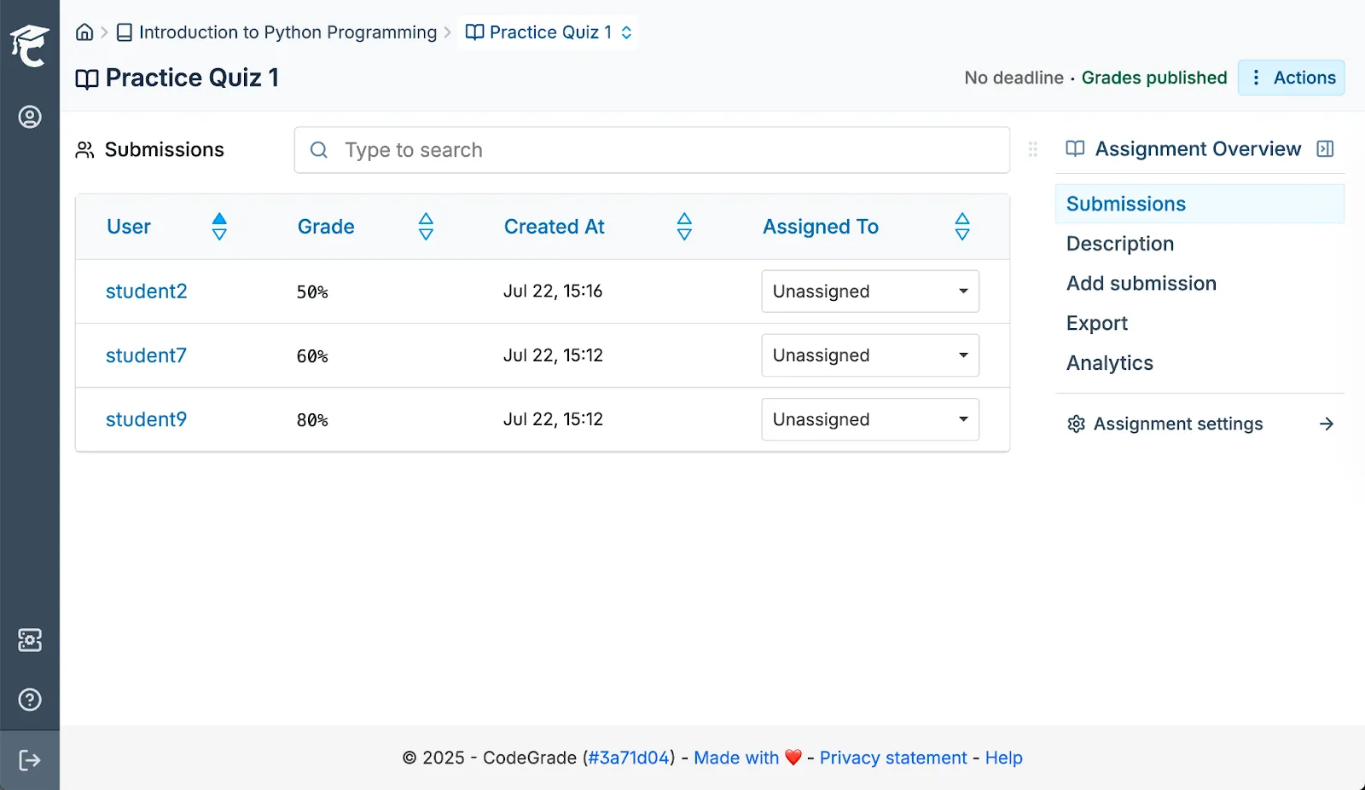Viewport: 1365px width, 790px height.
Task: Open Introduction to Python Programming breadcrumb
Action: click(277, 32)
